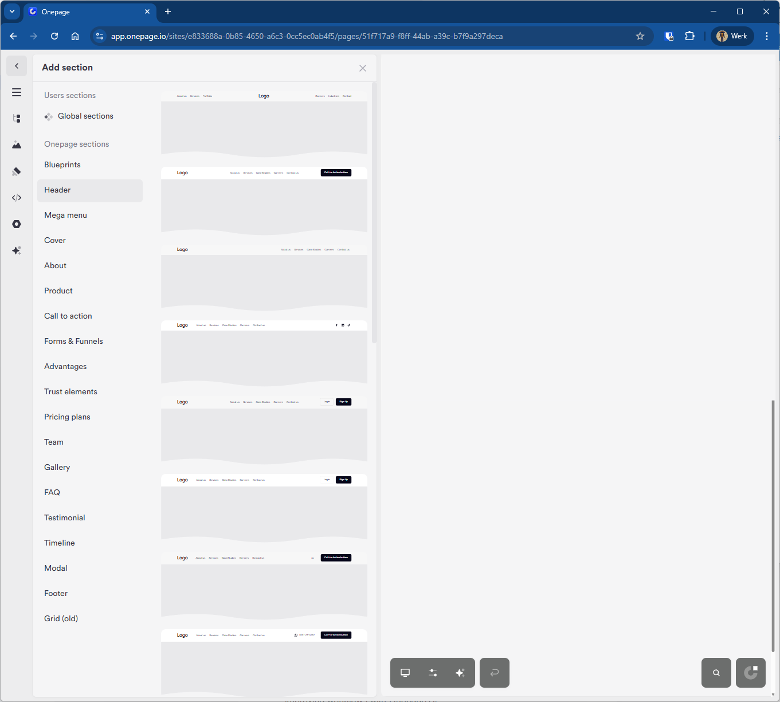Select the Pricing plans category
780x702 pixels.
coord(90,417)
